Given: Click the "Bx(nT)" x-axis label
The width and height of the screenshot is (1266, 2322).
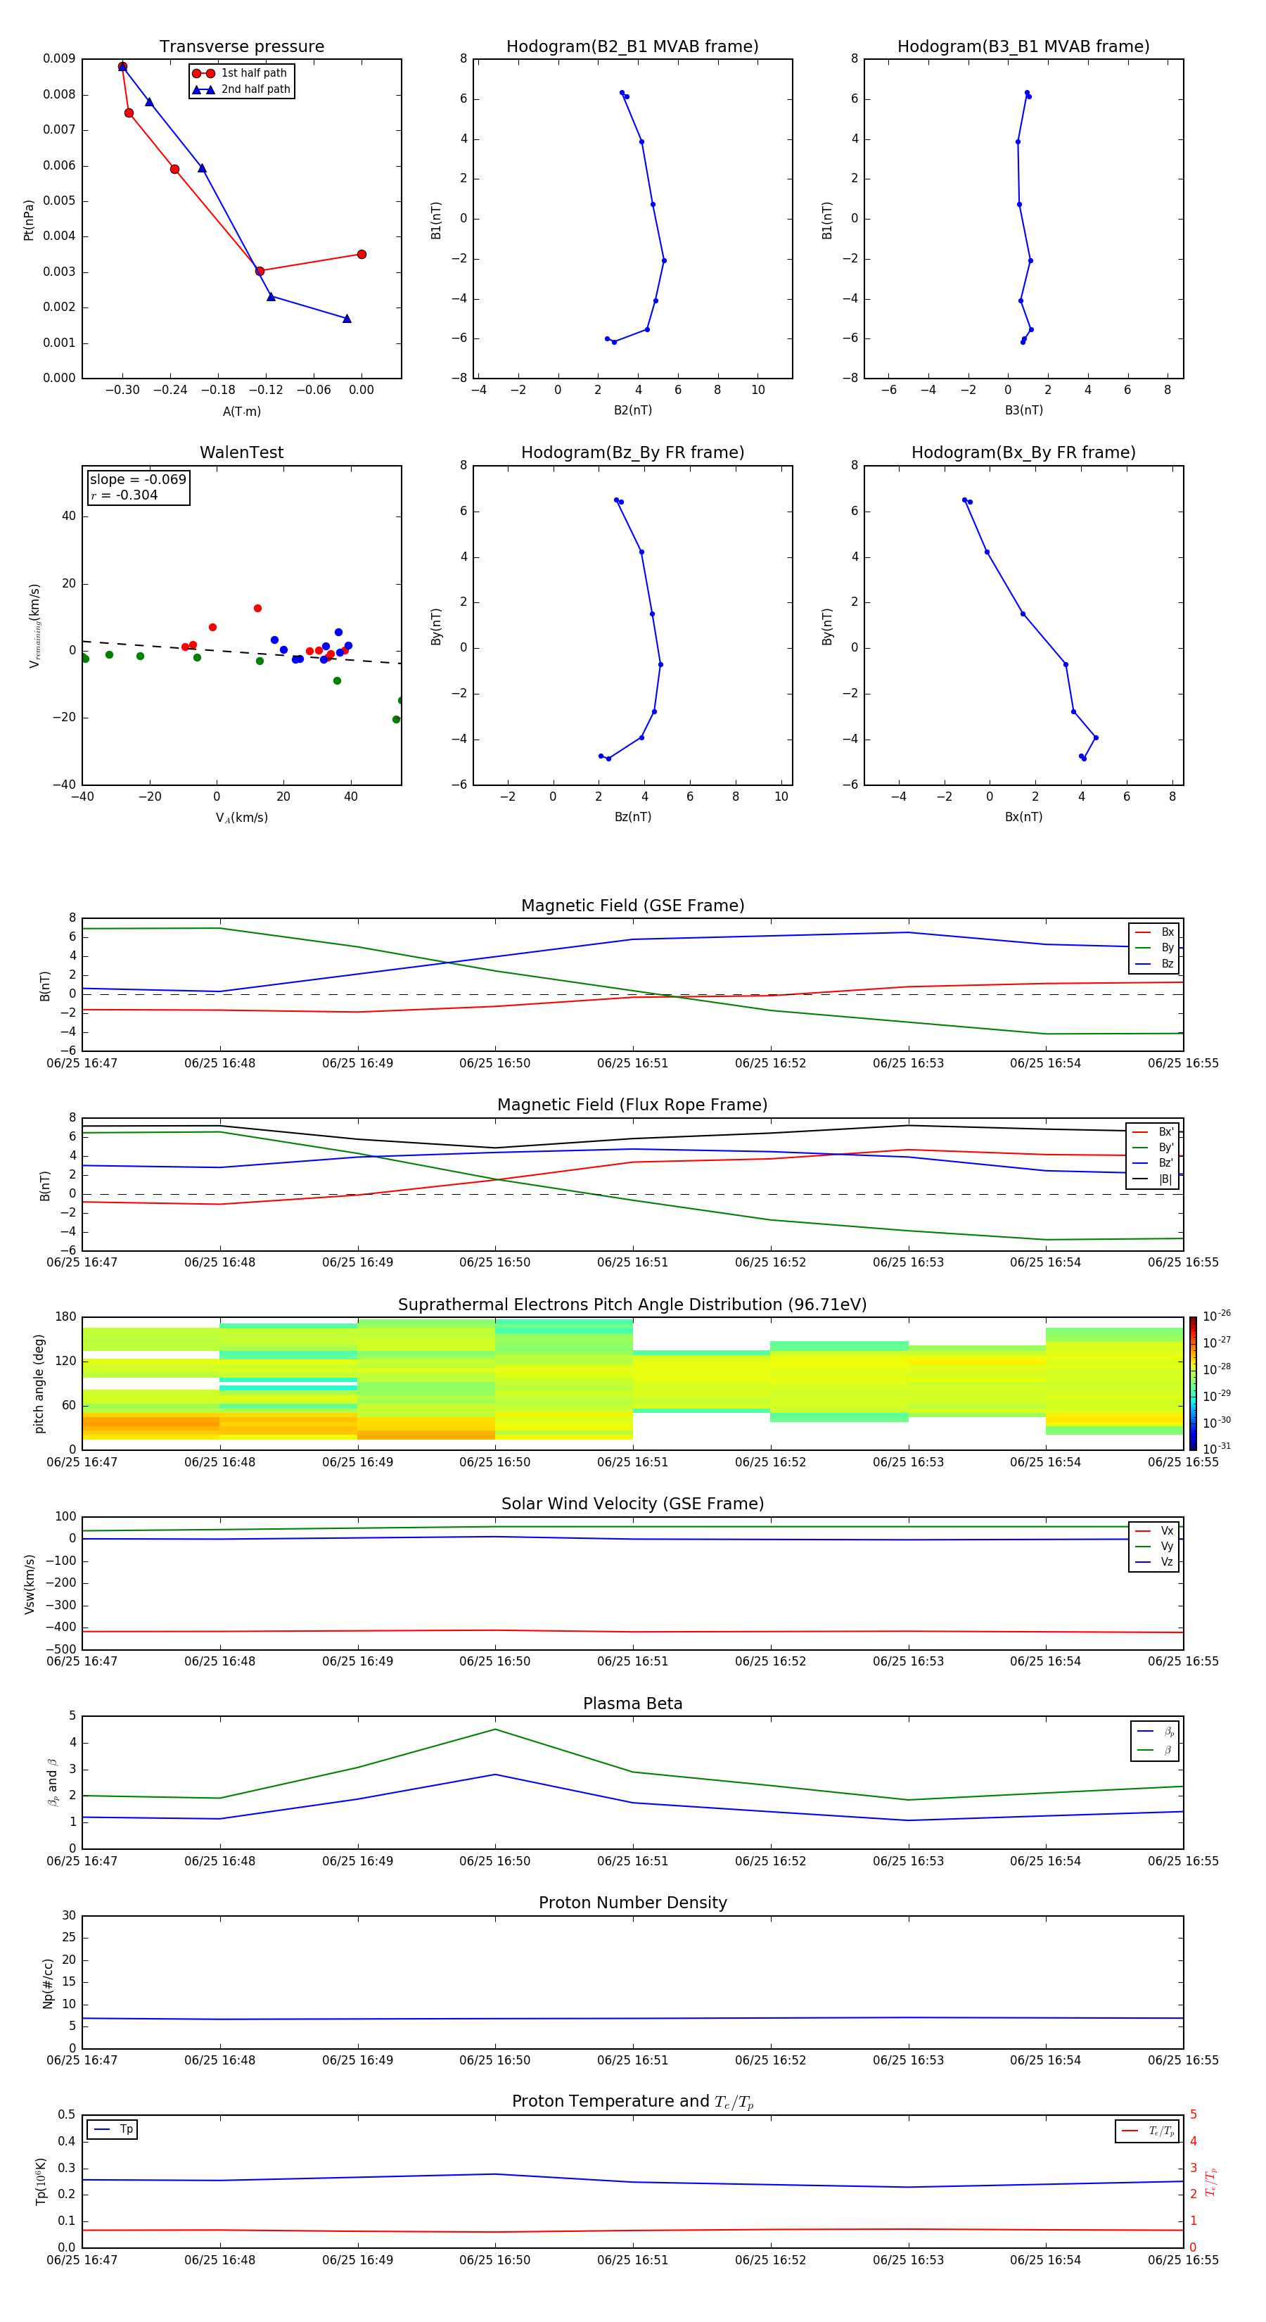Looking at the screenshot, I should coord(1023,818).
